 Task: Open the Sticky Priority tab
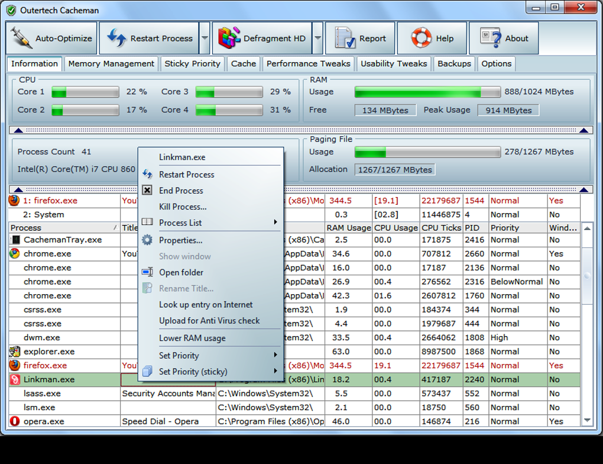192,64
